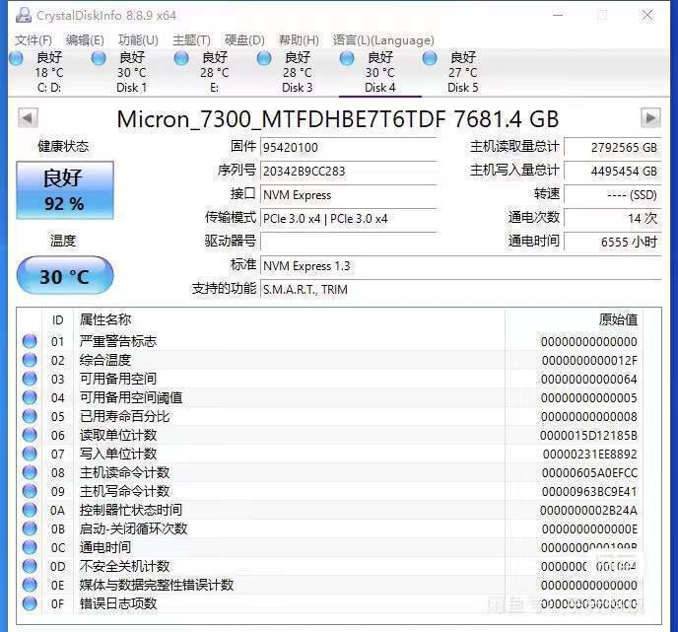The height and width of the screenshot is (632, 678).
Task: Click the power-on hours value 6555 小时
Action: point(613,242)
